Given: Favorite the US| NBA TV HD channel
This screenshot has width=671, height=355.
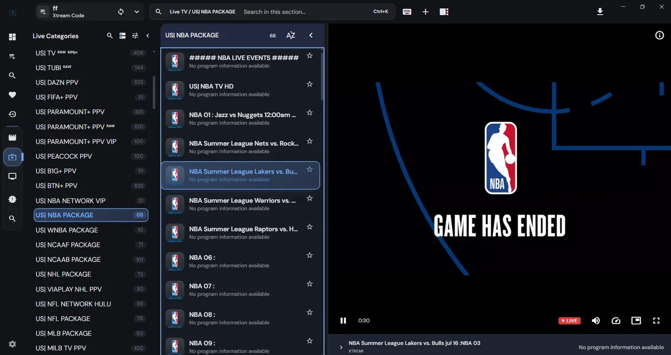Looking at the screenshot, I should [x=309, y=84].
